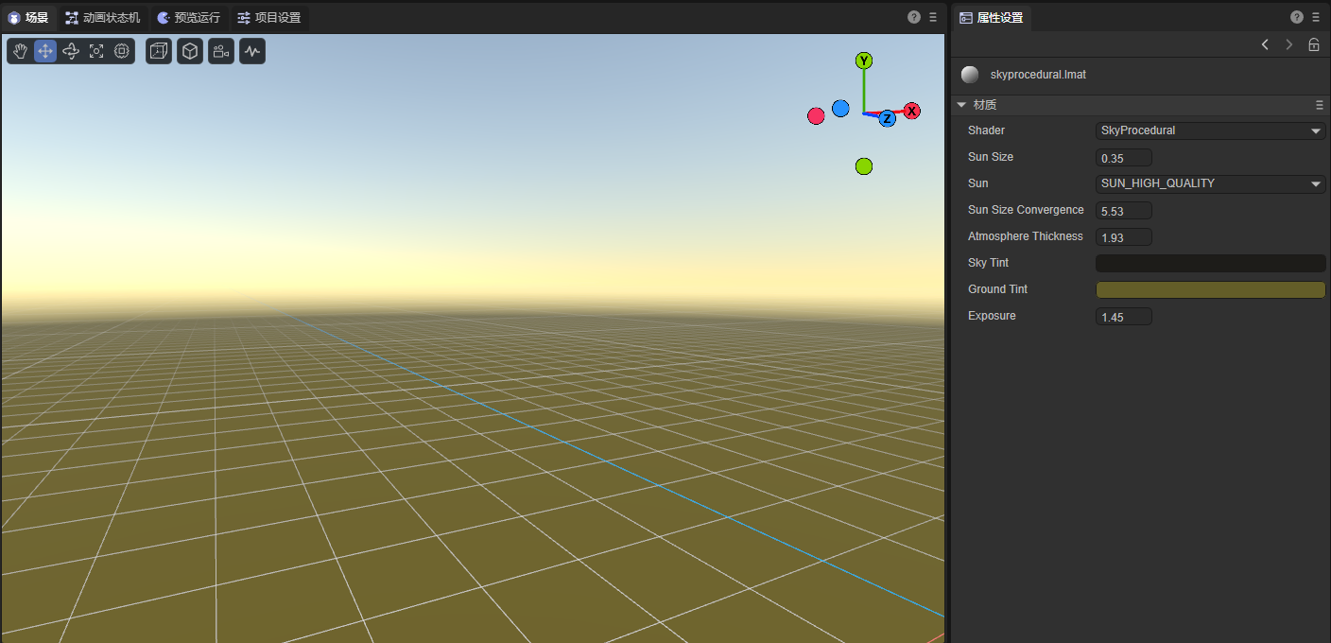Toggle the inspector lock icon
The width and height of the screenshot is (1331, 643).
click(1313, 44)
